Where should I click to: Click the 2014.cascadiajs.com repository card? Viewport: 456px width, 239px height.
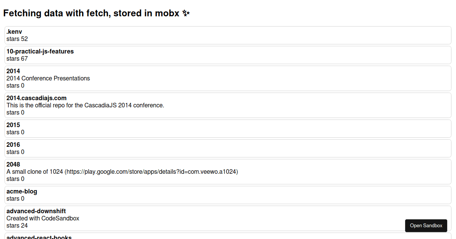click(x=228, y=105)
